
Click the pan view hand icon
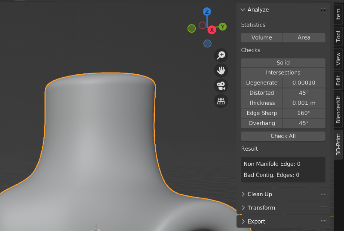point(221,70)
